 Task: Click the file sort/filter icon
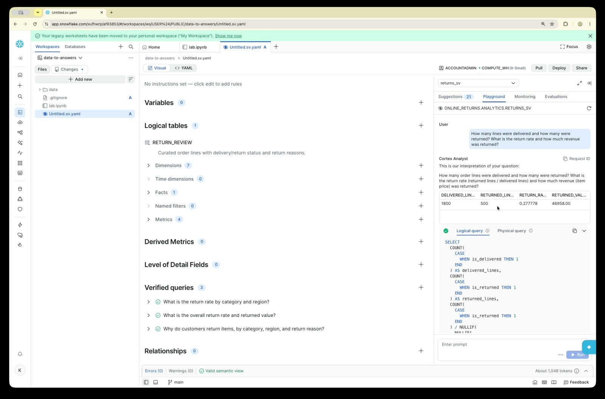(131, 79)
